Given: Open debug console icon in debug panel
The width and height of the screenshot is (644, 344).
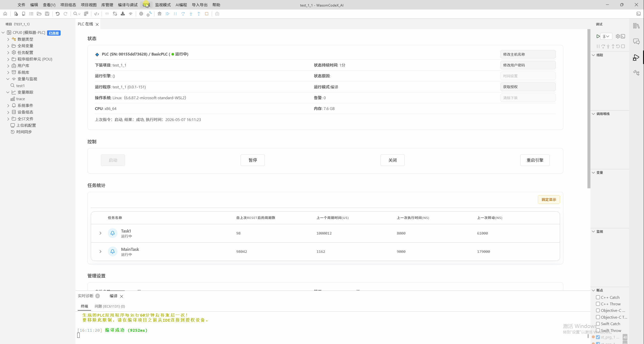Looking at the screenshot, I should click(623, 36).
